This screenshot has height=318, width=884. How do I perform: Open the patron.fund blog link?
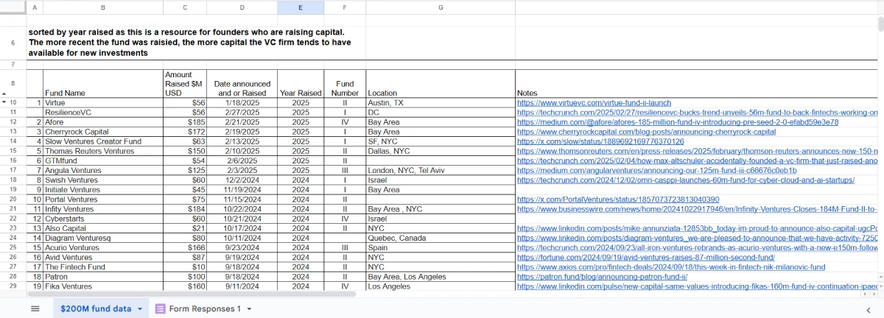pyautogui.click(x=602, y=275)
